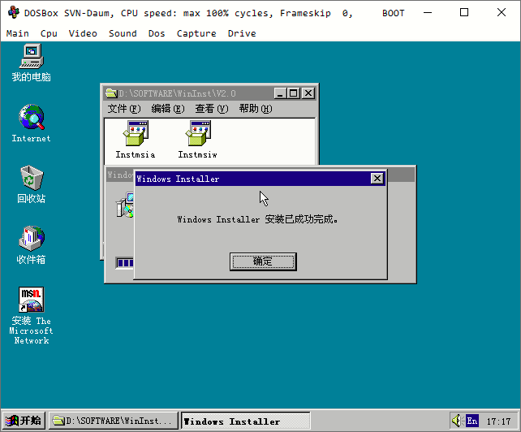Viewport: 521px width, 432px height.
Task: Maximize the DOSBox window
Action: pos(464,13)
